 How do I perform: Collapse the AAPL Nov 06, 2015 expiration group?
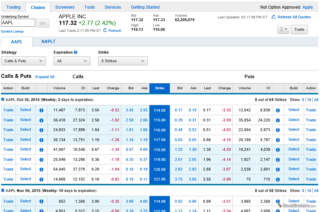click(x=3, y=191)
